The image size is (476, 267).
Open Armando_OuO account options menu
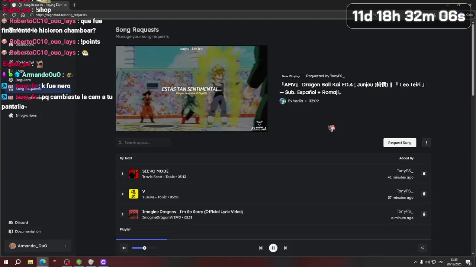click(x=65, y=246)
